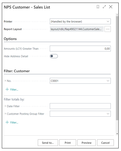Screen dimensions: 121x151
Task: Remove the Date Filter using its X icon
Action: coord(5,106)
